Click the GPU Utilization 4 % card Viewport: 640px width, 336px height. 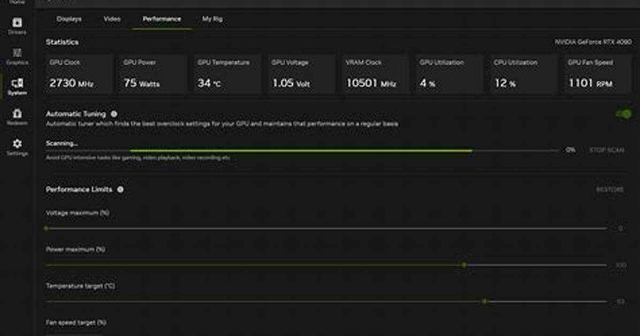pos(450,74)
